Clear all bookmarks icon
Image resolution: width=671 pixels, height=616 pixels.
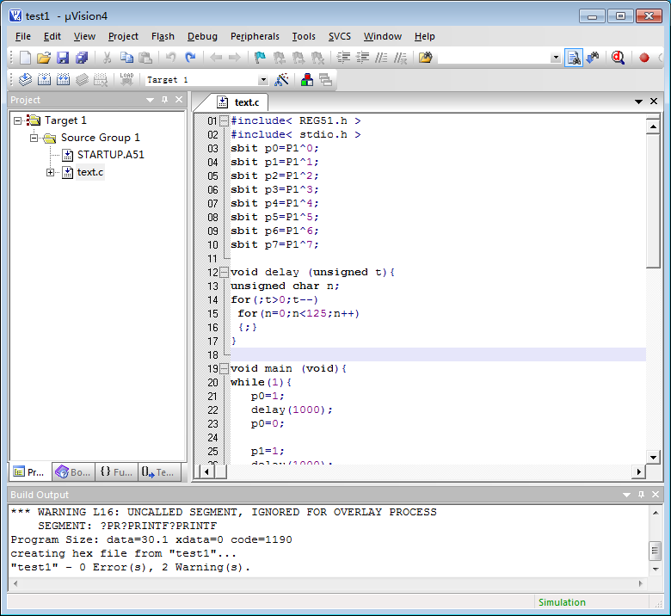coord(317,58)
